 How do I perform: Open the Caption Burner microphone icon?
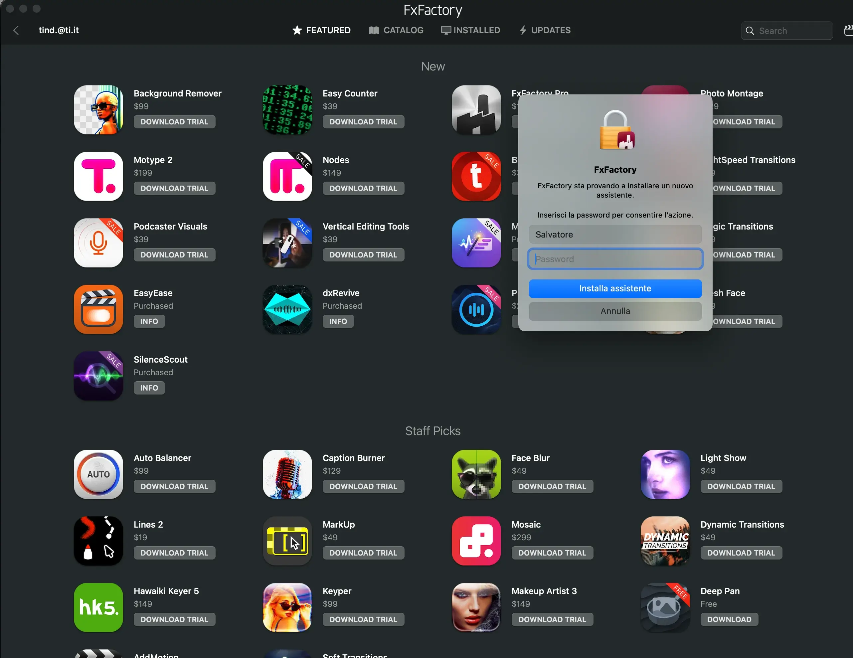[x=287, y=474]
